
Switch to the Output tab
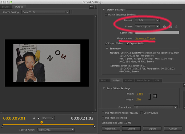19,7
